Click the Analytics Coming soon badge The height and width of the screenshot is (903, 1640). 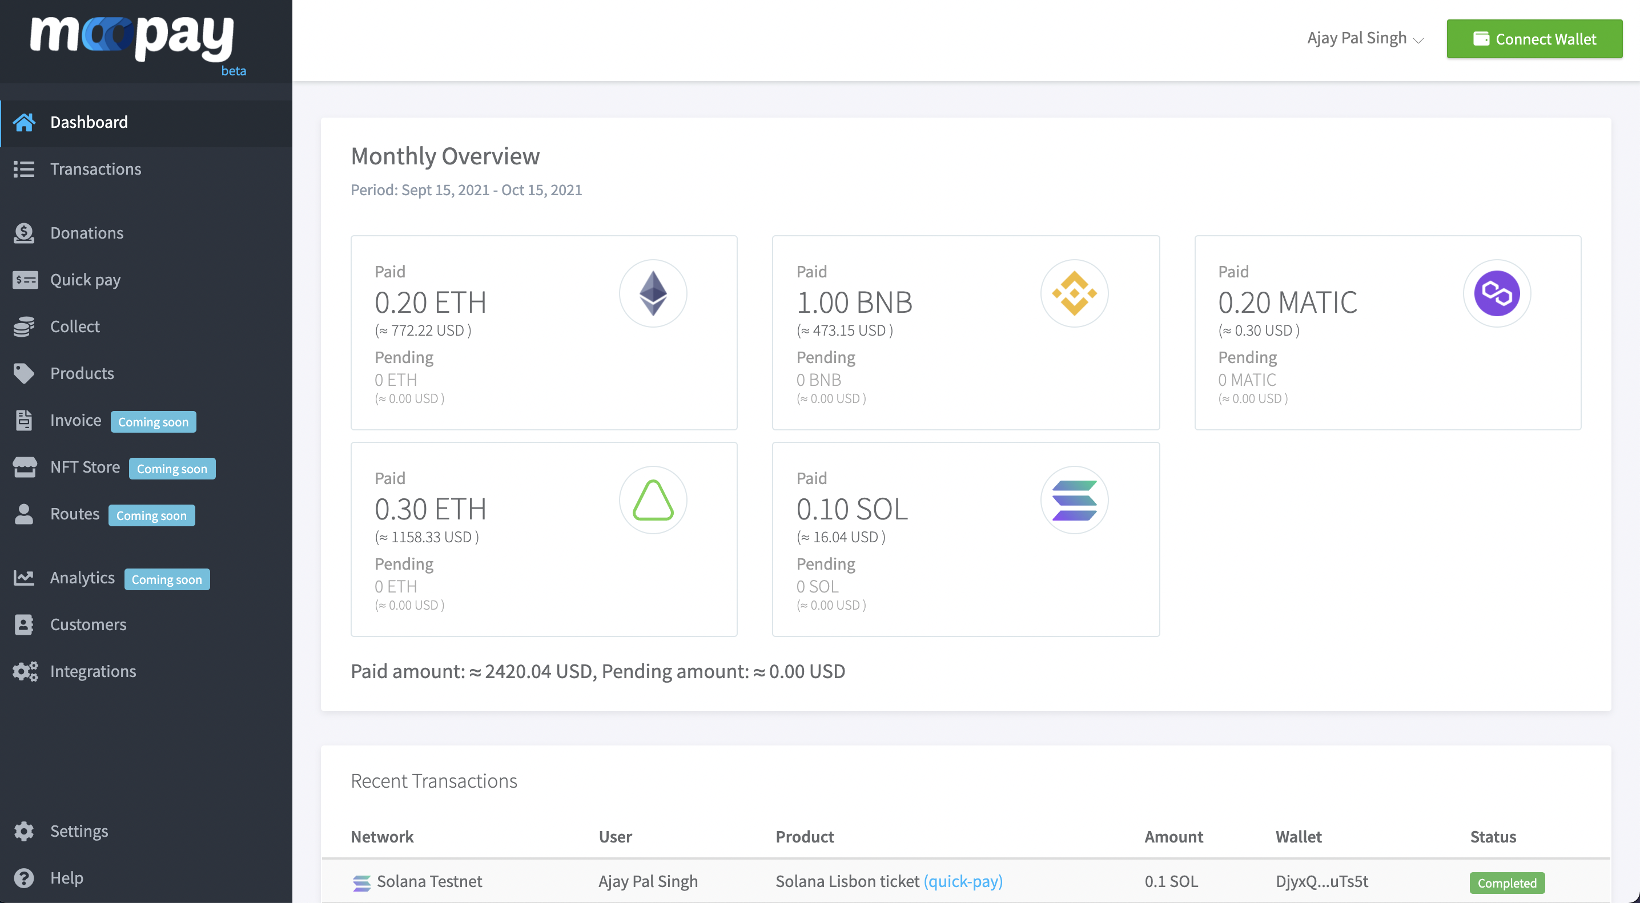[x=167, y=580]
